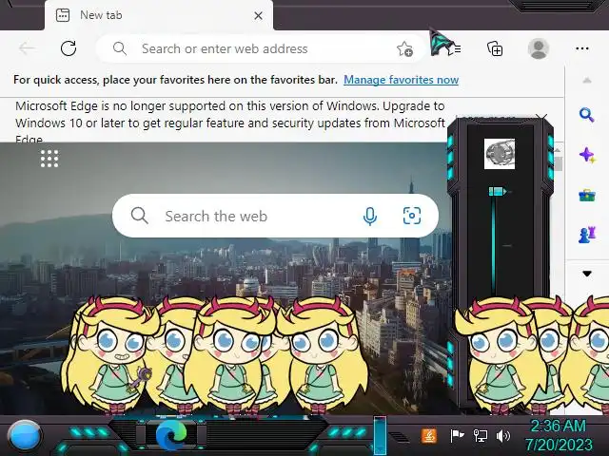
Task: Open volume speaker tray icon
Action: [503, 436]
